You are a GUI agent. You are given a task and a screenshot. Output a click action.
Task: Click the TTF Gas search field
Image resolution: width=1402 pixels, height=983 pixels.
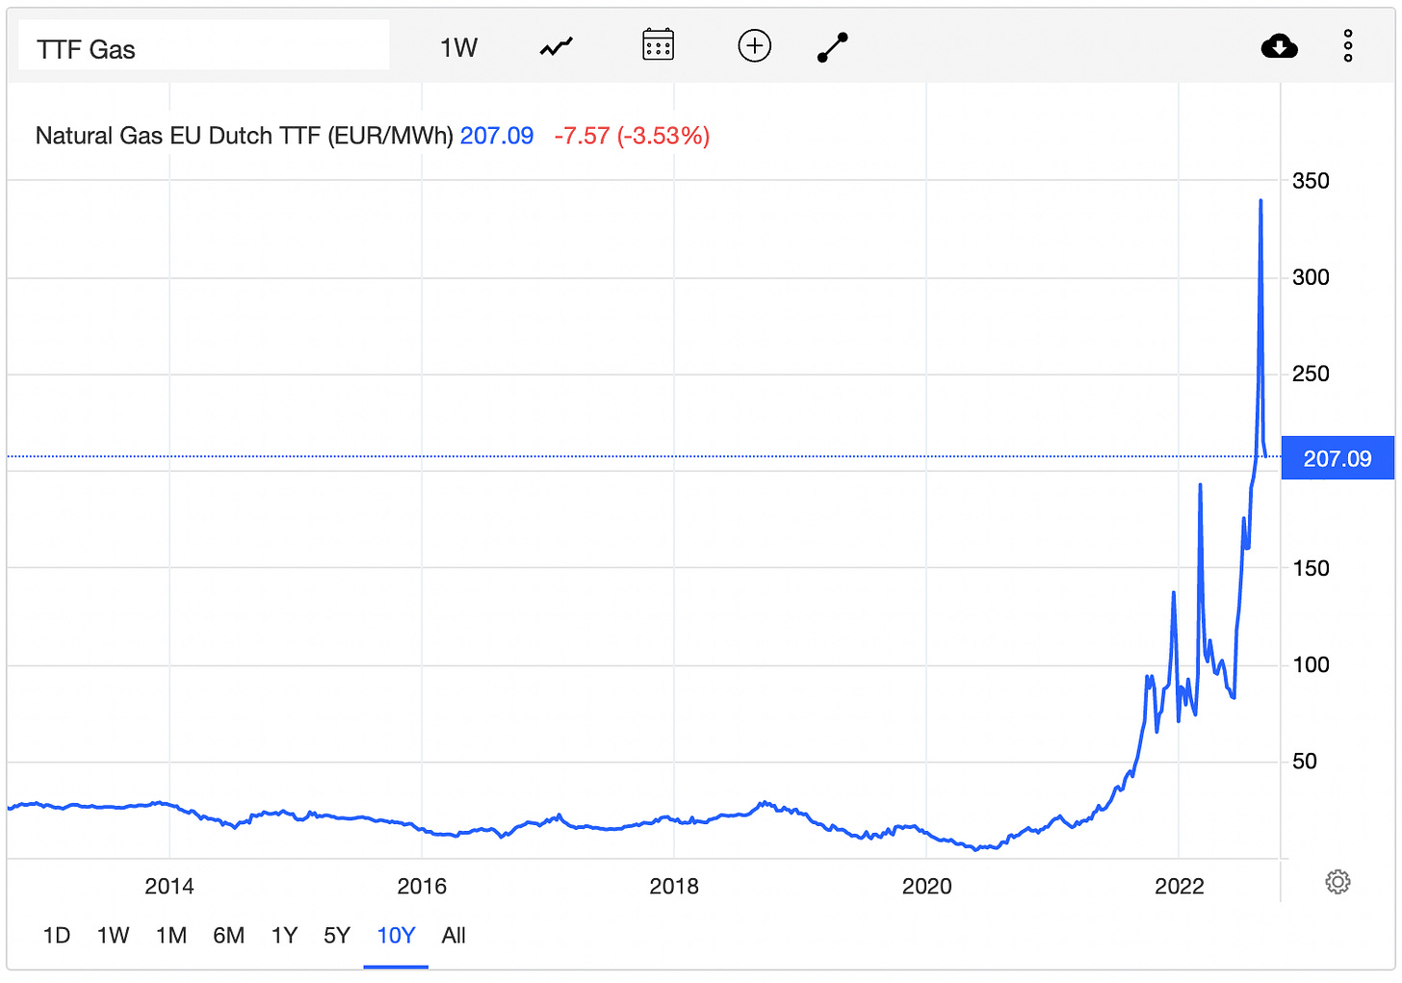click(204, 46)
